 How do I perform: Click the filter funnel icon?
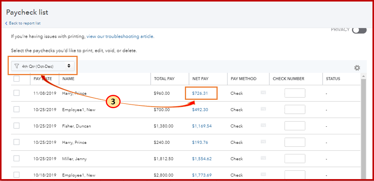(16, 66)
